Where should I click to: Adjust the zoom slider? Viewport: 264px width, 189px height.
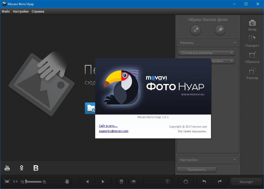[33, 182]
